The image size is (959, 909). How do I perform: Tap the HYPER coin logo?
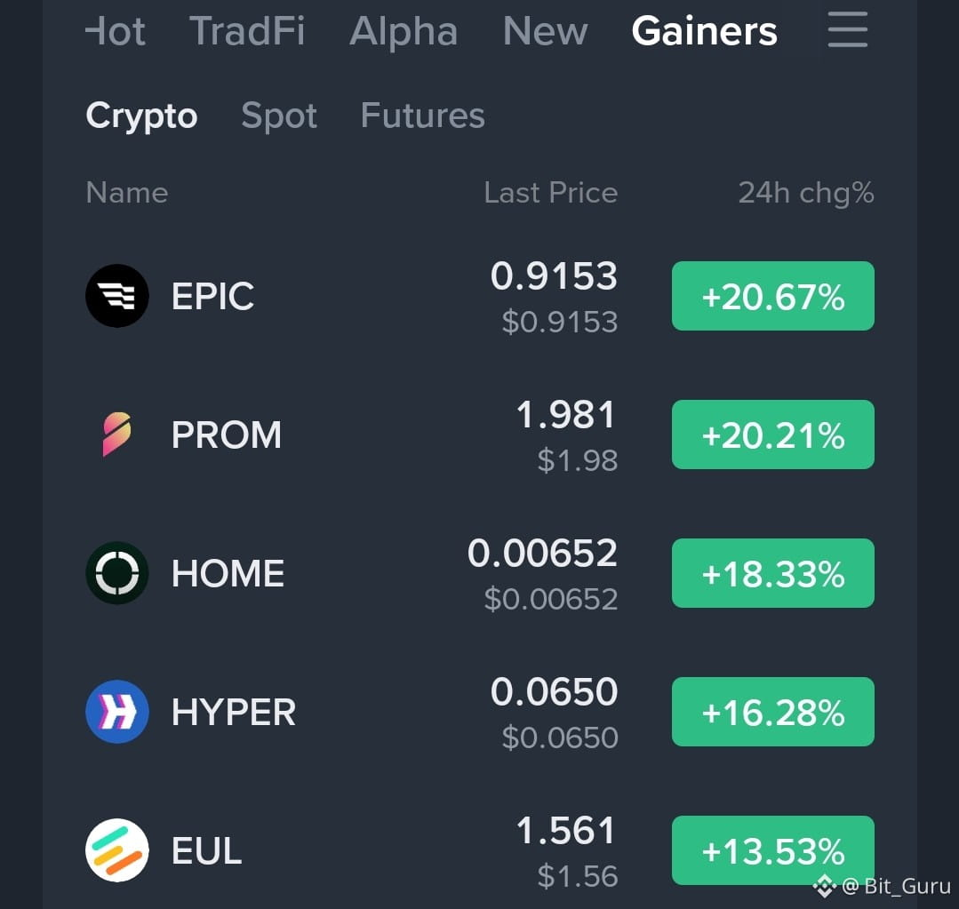tap(116, 712)
